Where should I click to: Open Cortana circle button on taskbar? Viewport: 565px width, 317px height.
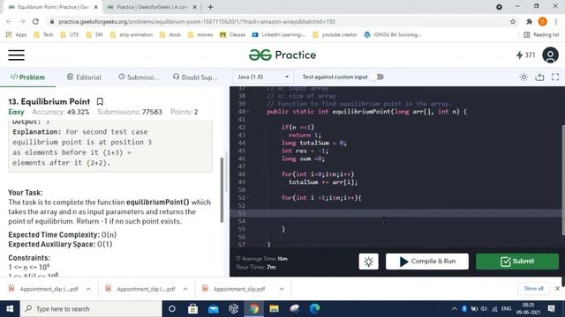[x=172, y=309]
